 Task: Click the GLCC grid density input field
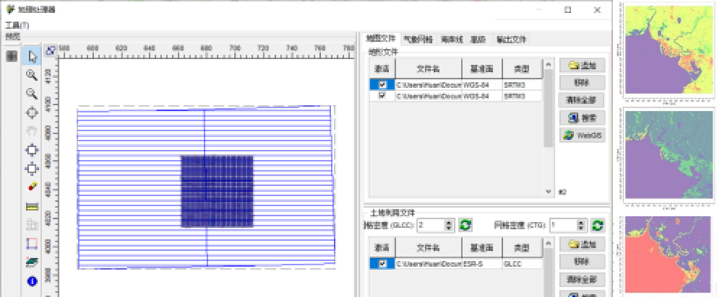coord(430,225)
